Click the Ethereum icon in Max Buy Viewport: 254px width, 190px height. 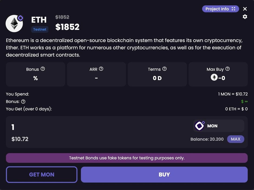coord(214,78)
